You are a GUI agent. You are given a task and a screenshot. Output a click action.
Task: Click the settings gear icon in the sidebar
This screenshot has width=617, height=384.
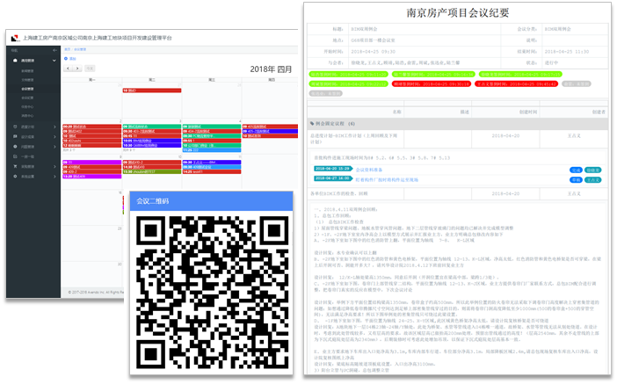pos(15,177)
